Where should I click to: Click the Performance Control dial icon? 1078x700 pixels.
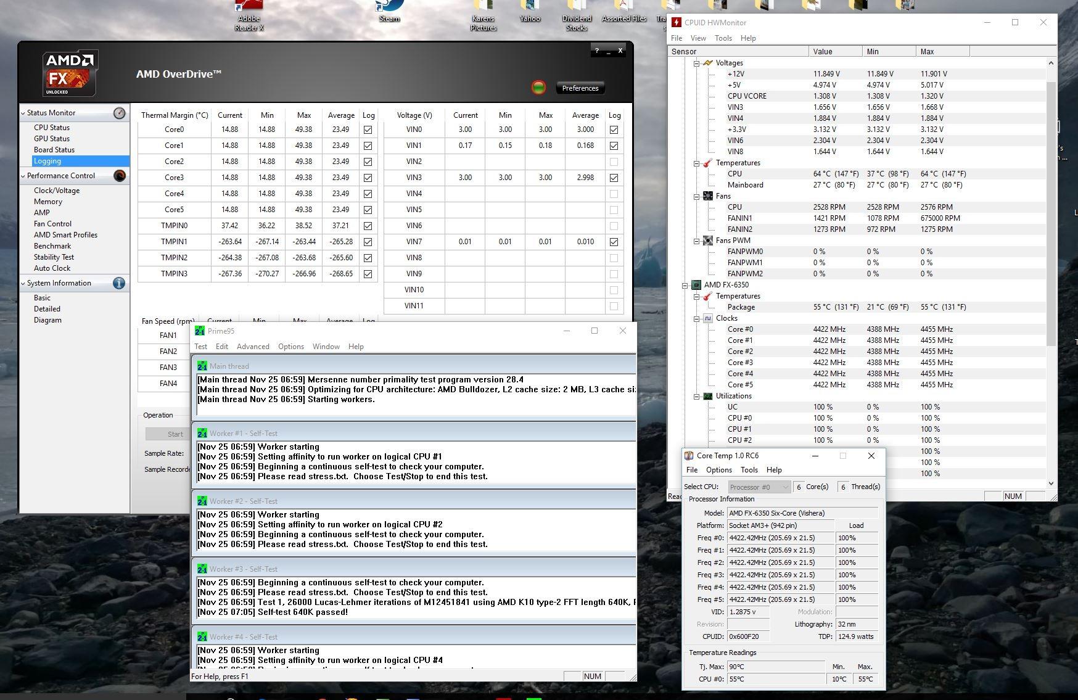(x=120, y=176)
